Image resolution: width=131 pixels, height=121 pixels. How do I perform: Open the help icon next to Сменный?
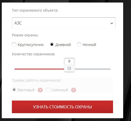click(74, 90)
